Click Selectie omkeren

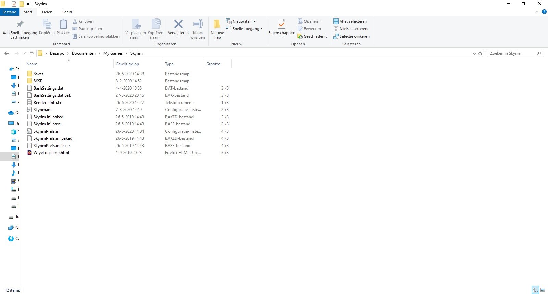click(x=351, y=36)
